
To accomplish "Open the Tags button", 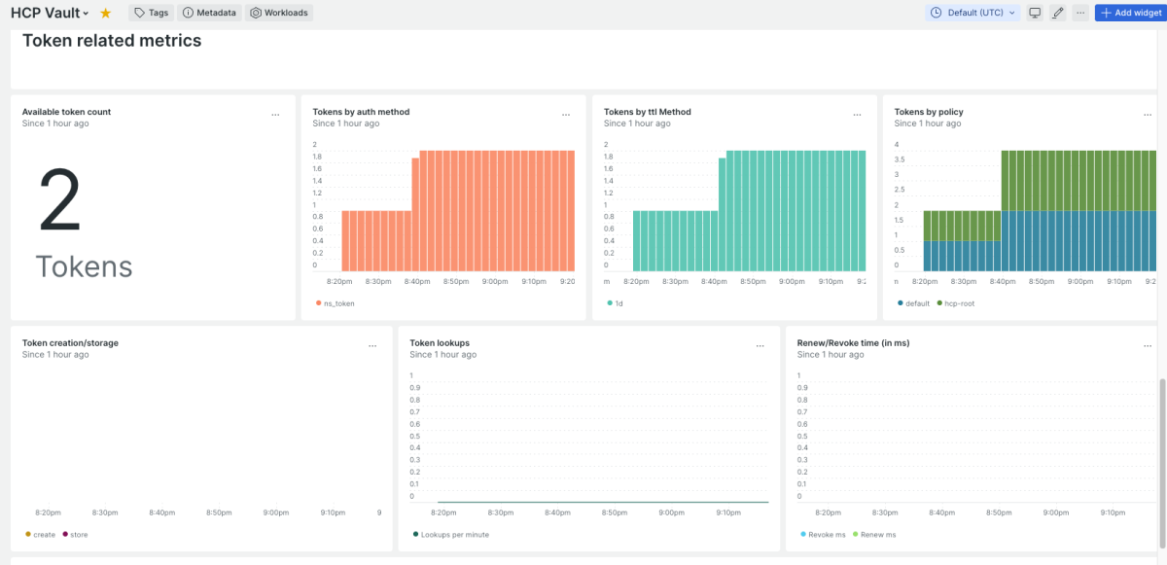I will point(151,14).
